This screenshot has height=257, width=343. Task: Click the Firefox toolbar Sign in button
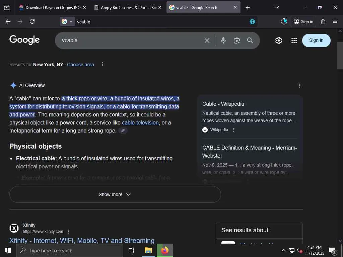(x=303, y=21)
